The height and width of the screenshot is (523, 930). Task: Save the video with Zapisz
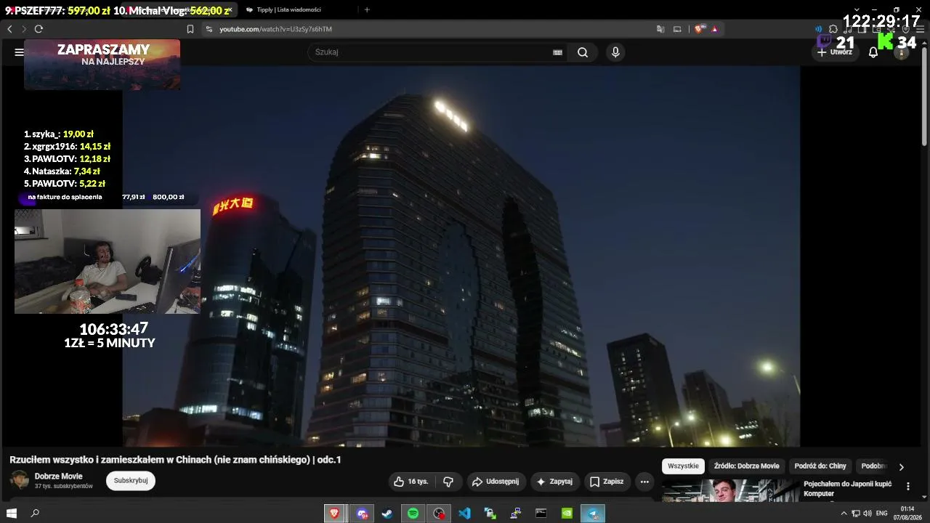(607, 482)
